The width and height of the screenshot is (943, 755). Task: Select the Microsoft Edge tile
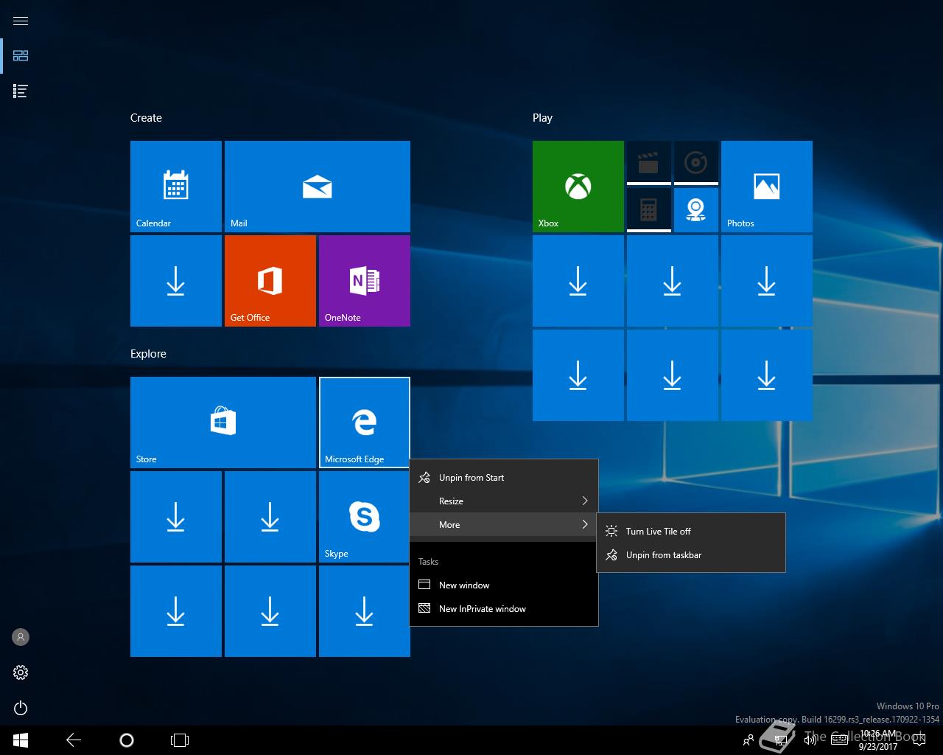(365, 422)
